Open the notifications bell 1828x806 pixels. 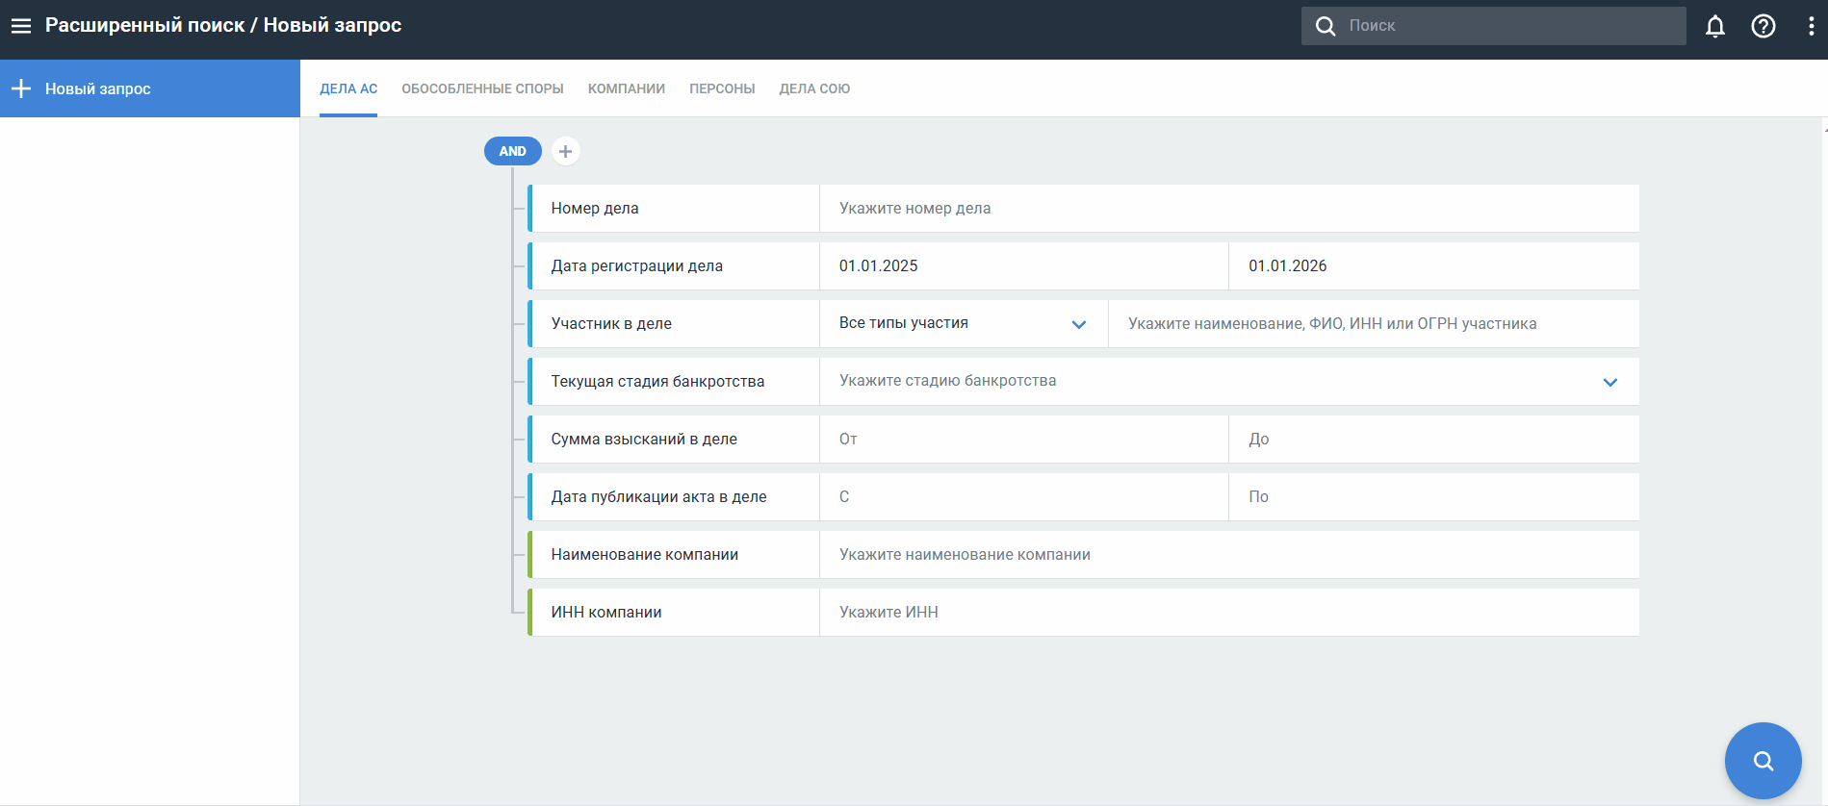tap(1714, 26)
